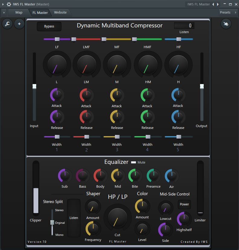Click the HP / LP Cut knob
The height and width of the screenshot is (250, 239).
[118, 218]
